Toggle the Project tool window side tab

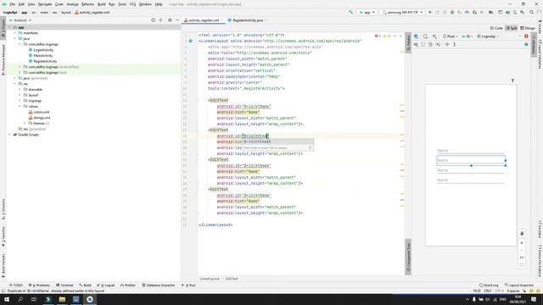coord(3,28)
